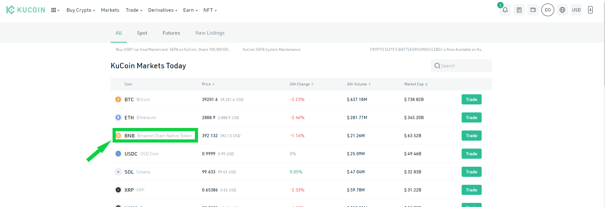Expand the NFT dropdown menu
The width and height of the screenshot is (605, 207).
click(210, 10)
